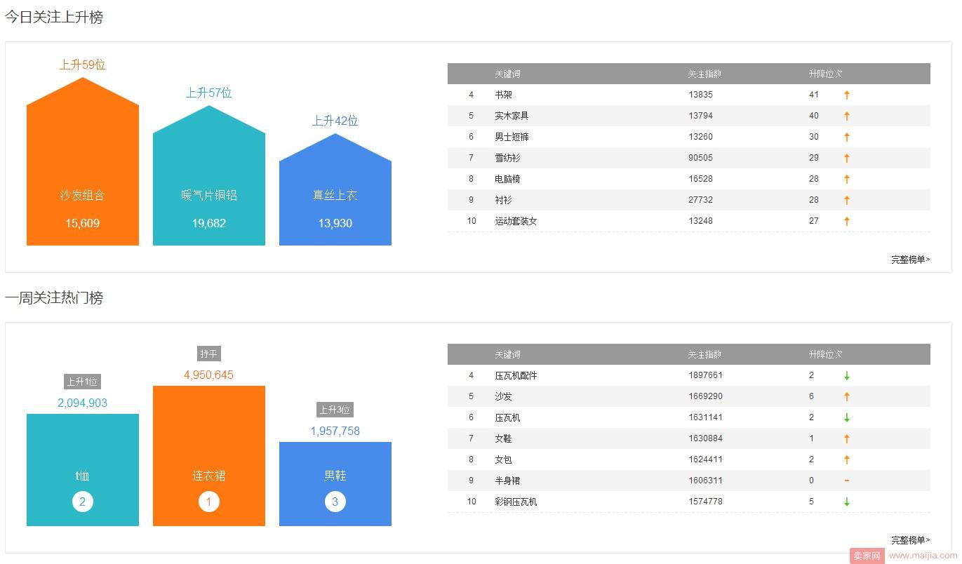Click the keyword 电脑椅
This screenshot has width=962, height=564.
507,179
